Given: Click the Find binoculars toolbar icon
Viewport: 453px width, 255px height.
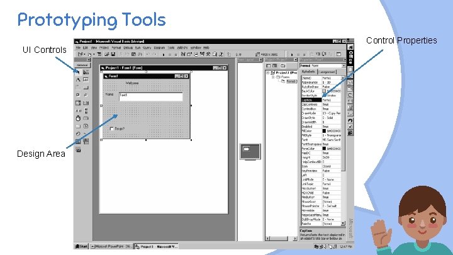Looking at the screenshot, I should pos(140,54).
